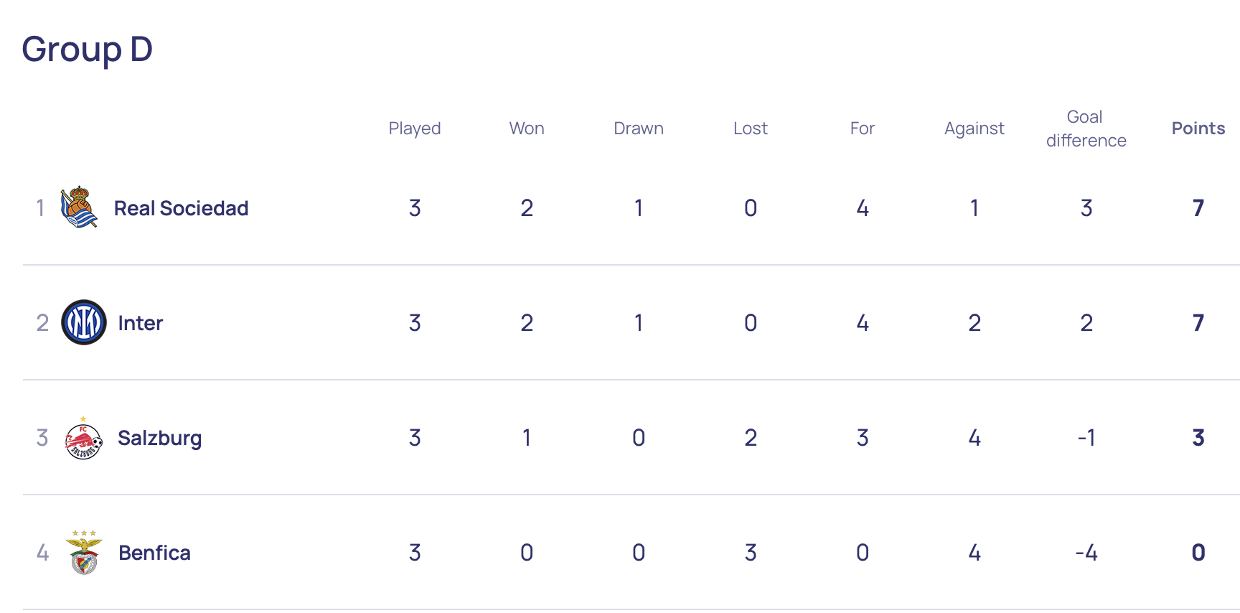Click Benfica's goal difference value

tap(1086, 553)
